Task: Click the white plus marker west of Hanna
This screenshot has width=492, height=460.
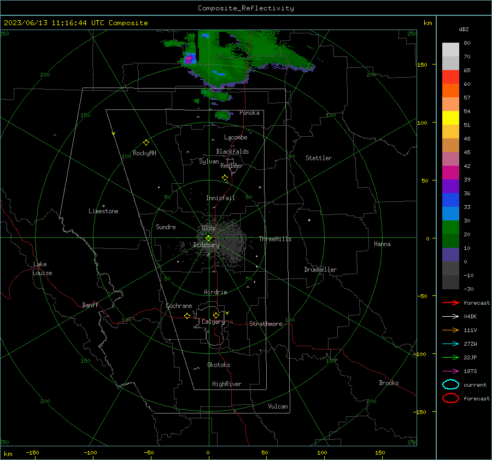Action: (x=309, y=220)
